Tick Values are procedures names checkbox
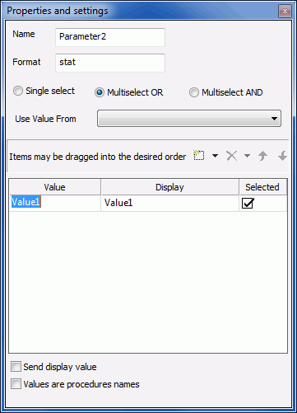The image size is (297, 413). [16, 384]
